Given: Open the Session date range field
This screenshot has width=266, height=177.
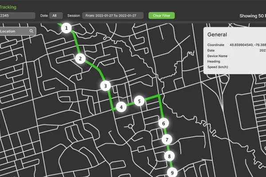Looking at the screenshot, I should [x=113, y=15].
